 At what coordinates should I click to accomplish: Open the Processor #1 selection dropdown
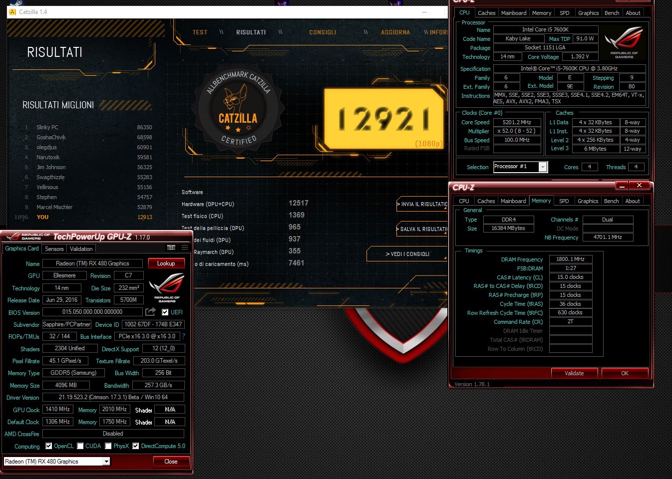click(x=520, y=167)
